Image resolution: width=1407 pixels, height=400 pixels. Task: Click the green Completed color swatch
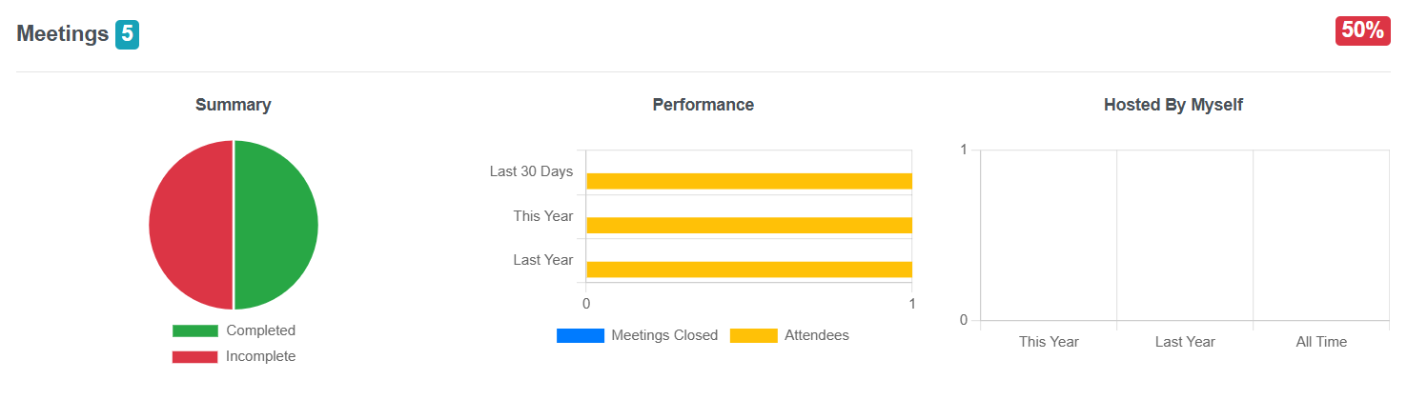194,330
